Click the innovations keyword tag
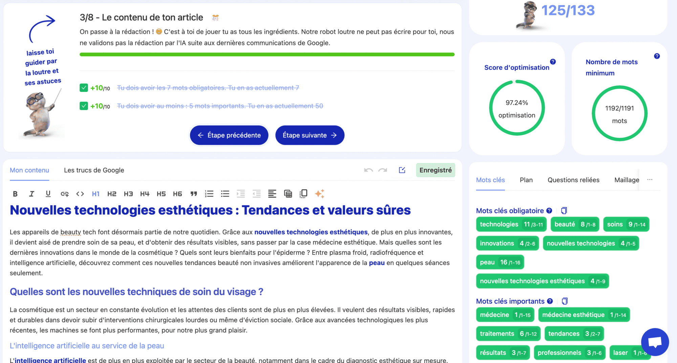This screenshot has width=677, height=363. coord(507,243)
